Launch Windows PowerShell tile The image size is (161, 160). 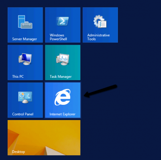pyautogui.click(x=63, y=25)
